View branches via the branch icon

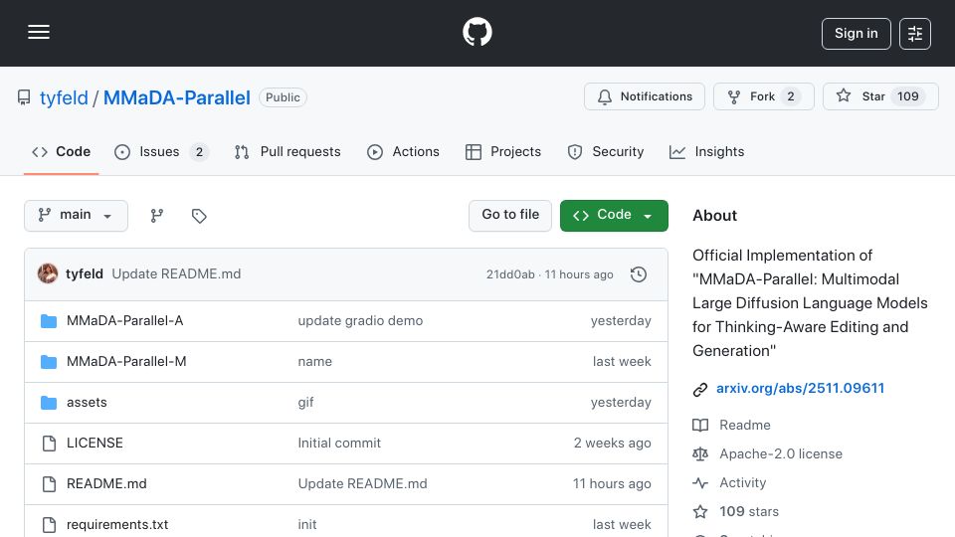(x=157, y=216)
